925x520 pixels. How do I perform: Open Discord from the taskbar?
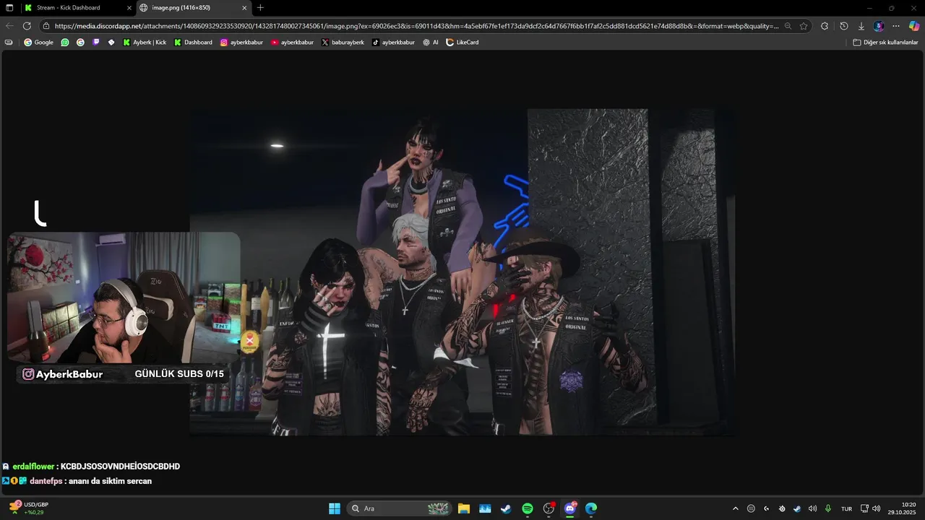click(570, 508)
